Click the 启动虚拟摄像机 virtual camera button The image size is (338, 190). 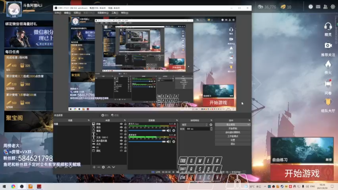pos(233,132)
